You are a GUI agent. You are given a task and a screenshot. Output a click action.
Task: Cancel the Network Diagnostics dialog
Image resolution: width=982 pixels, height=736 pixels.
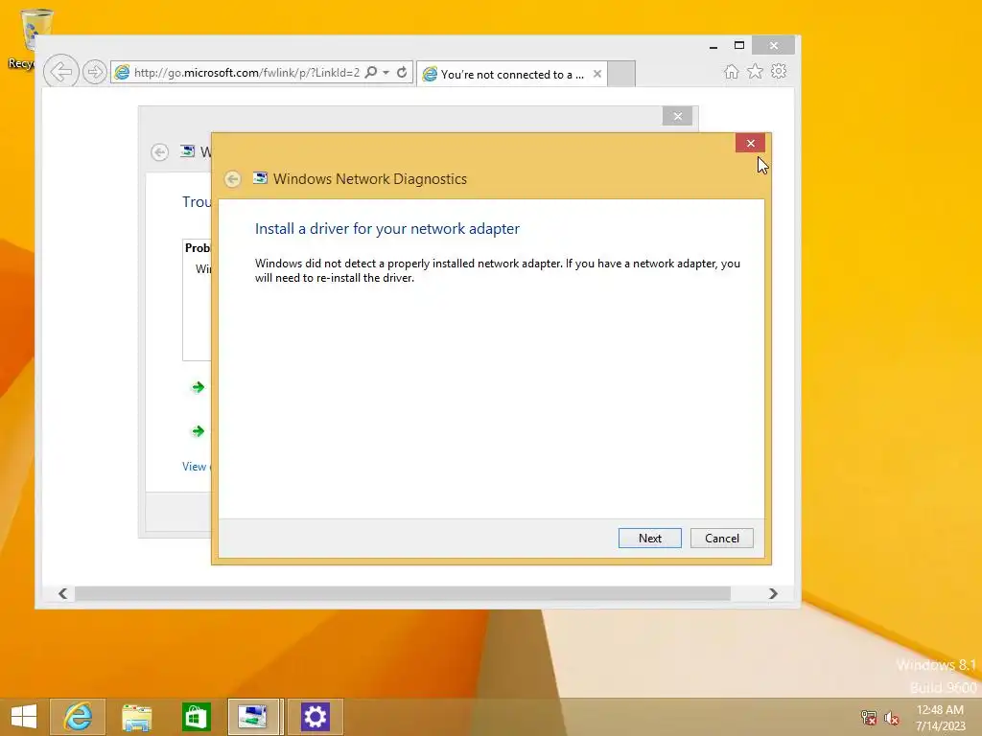pos(721,539)
